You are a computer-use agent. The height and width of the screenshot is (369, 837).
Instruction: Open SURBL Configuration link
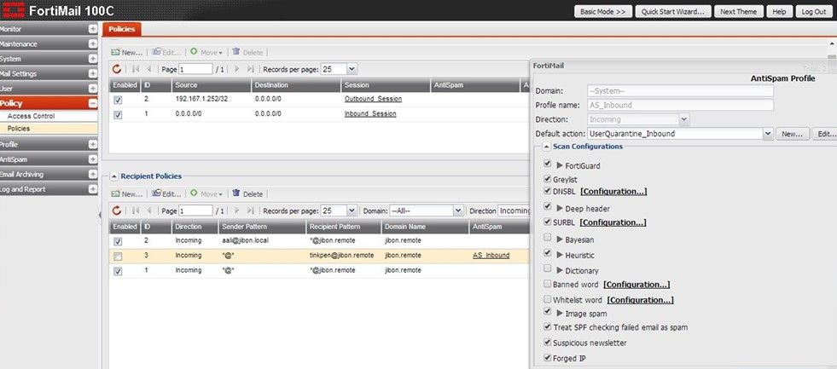coord(613,222)
